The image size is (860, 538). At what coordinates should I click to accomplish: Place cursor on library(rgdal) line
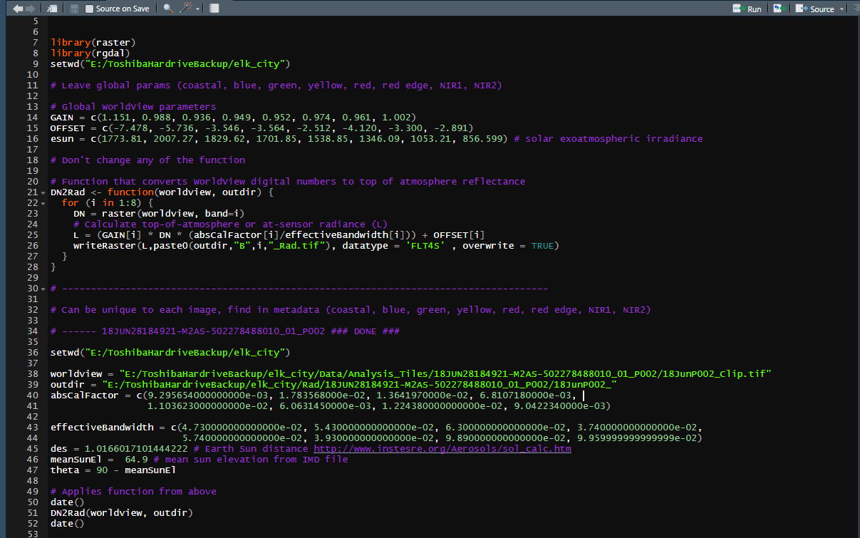click(90, 53)
